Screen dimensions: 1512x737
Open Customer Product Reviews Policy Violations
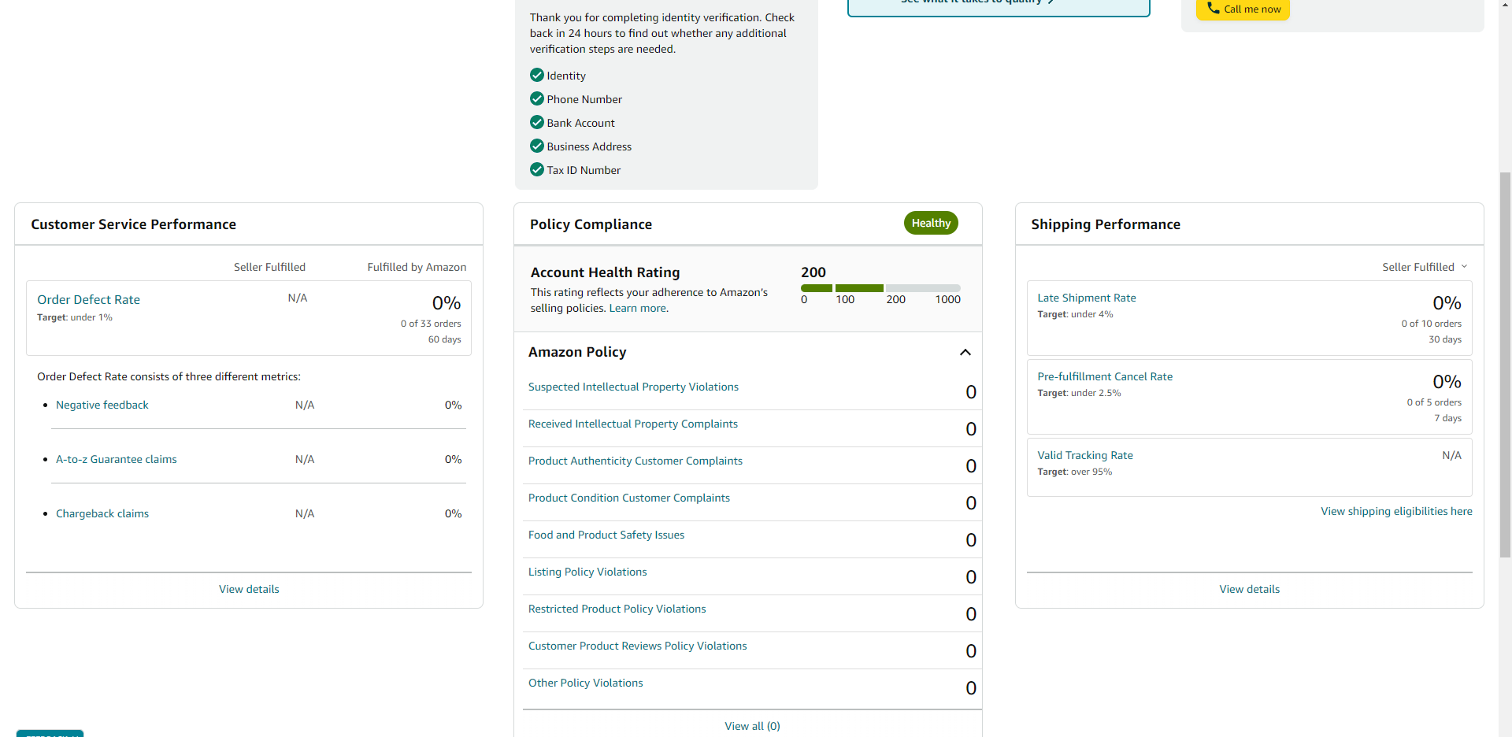638,646
